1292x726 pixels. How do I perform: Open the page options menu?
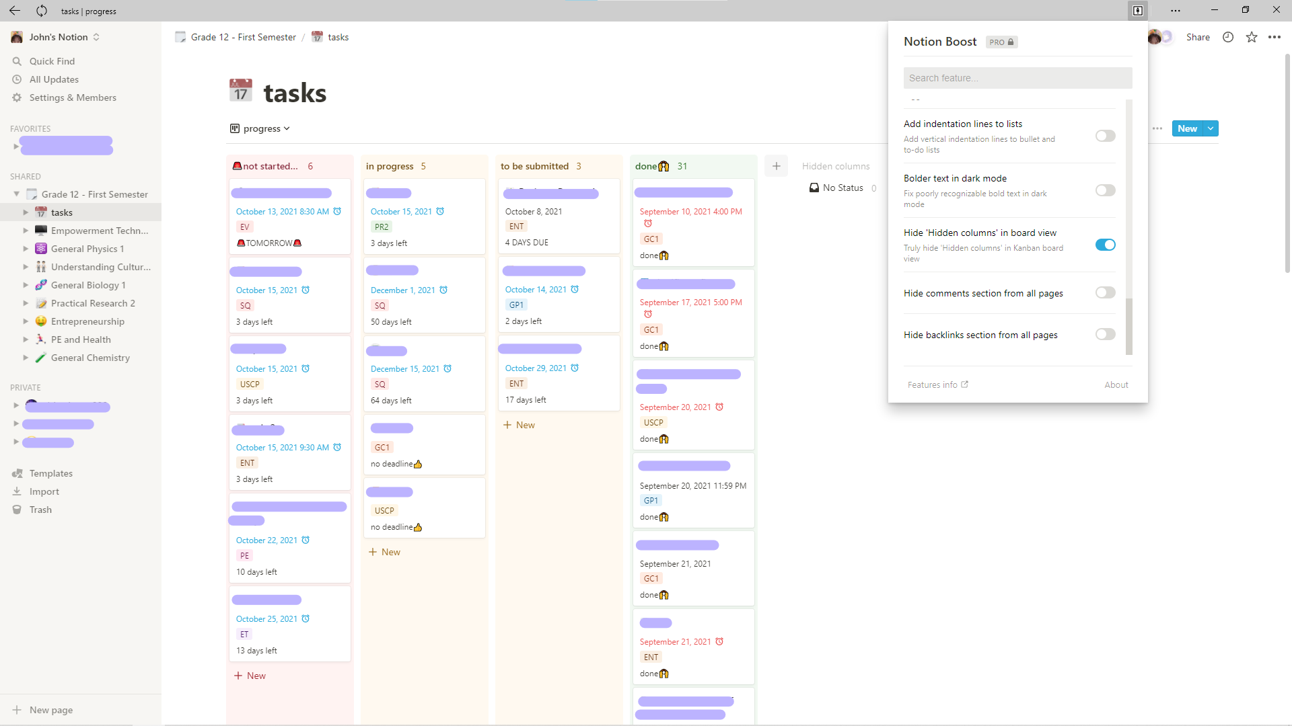[x=1275, y=37]
